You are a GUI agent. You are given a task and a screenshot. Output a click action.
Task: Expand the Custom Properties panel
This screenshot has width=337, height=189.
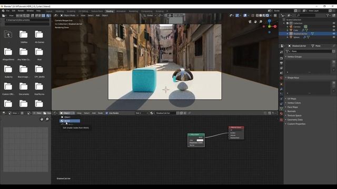(296, 124)
